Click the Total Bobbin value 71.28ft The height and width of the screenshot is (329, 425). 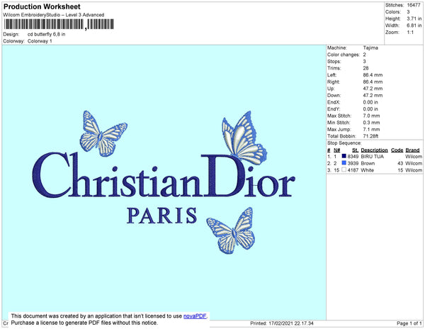click(370, 136)
